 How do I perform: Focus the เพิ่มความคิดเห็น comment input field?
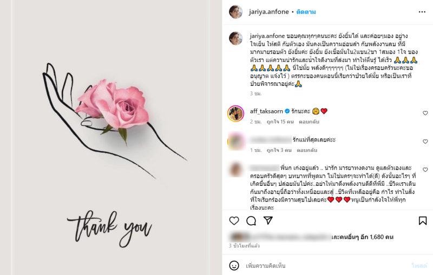point(326,266)
